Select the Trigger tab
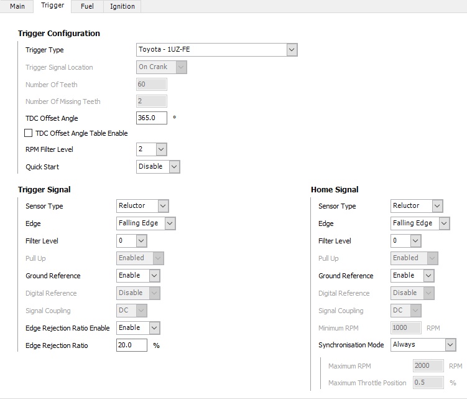This screenshot has width=467, height=399. pyautogui.click(x=52, y=6)
